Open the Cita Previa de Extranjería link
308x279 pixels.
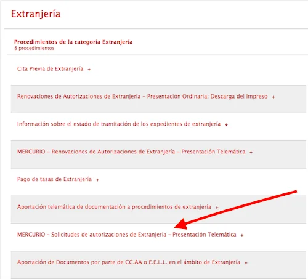[51, 69]
